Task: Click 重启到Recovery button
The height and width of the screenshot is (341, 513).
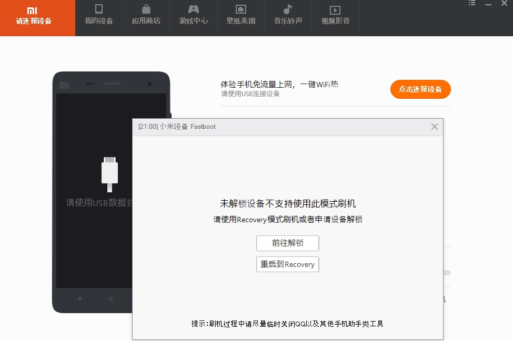Action: [287, 264]
